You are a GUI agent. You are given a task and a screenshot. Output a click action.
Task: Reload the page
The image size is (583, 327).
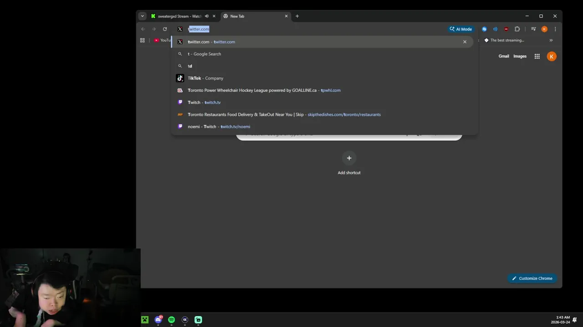point(165,29)
